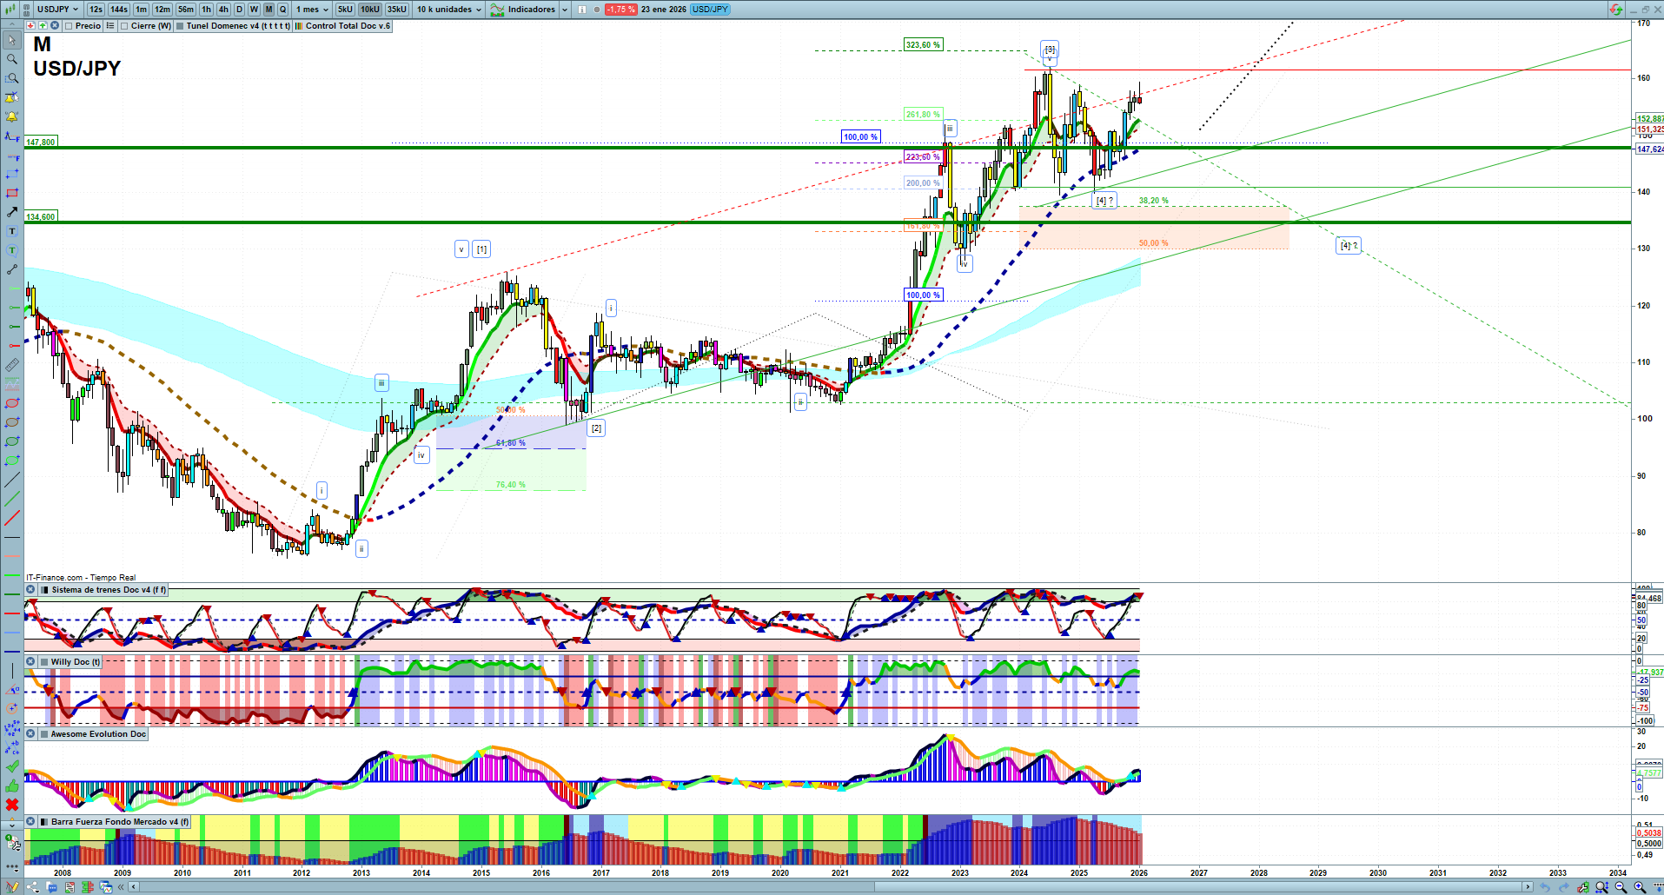This screenshot has width=1664, height=895.
Task: Click the green thumbs-up icon
Action: (12, 786)
